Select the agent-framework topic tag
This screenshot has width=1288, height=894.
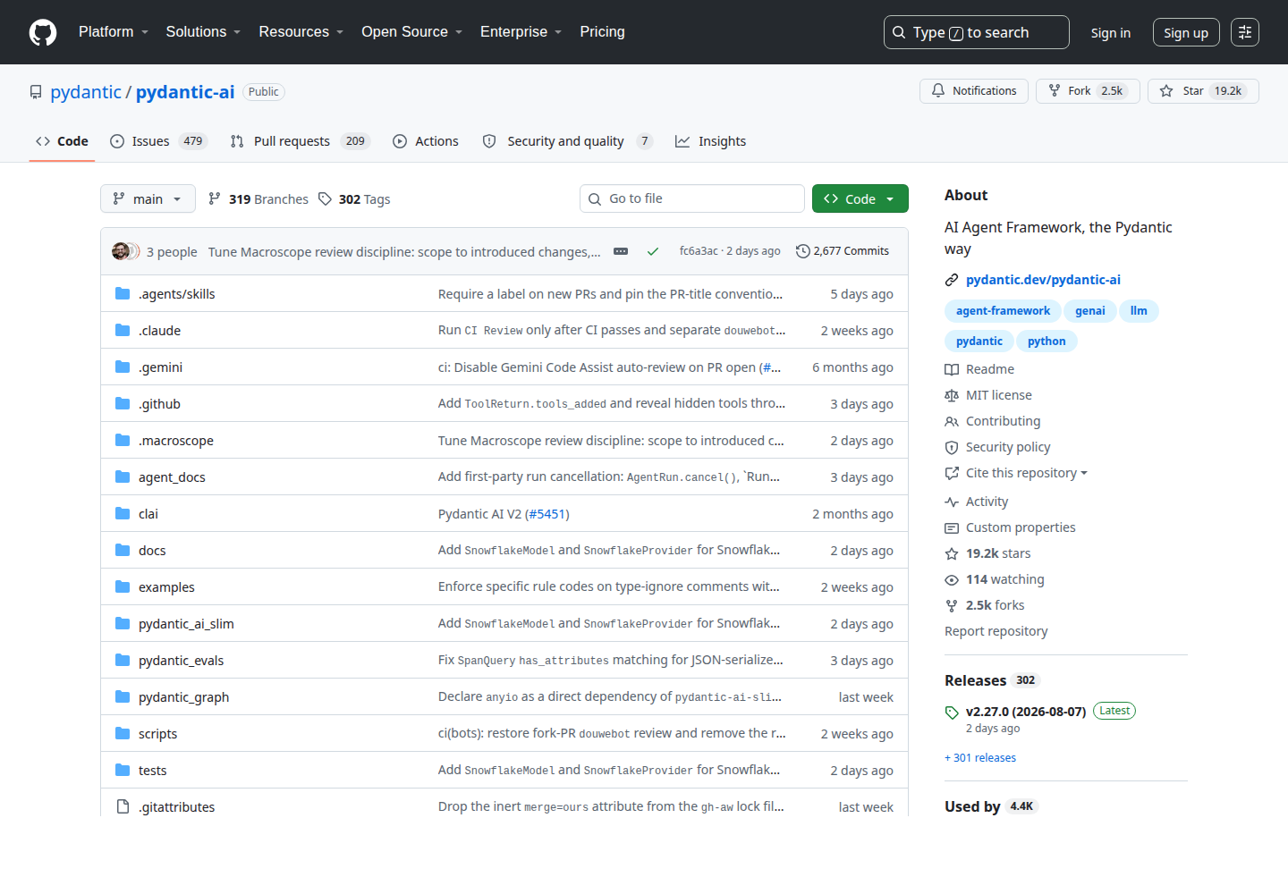click(1003, 311)
